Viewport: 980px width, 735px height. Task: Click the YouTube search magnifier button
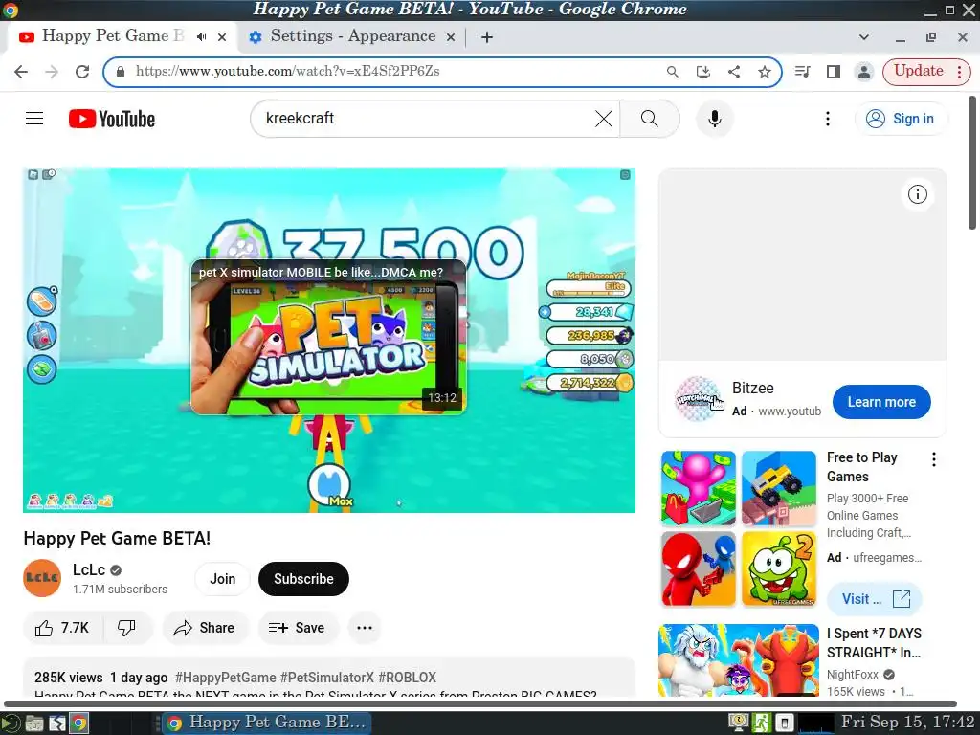tap(650, 119)
